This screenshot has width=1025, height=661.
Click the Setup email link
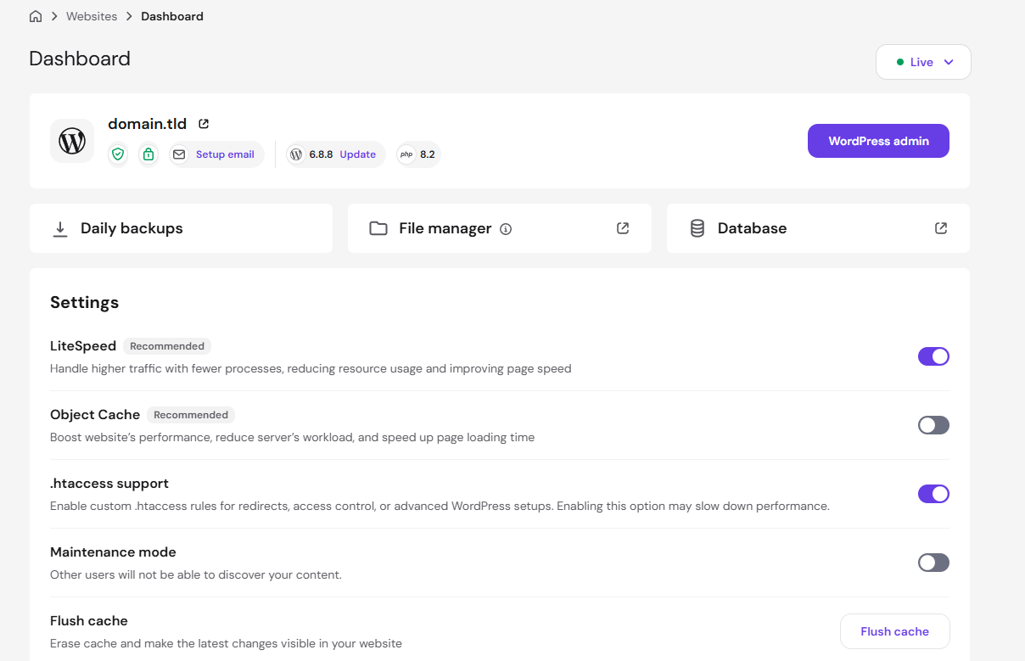pyautogui.click(x=225, y=154)
